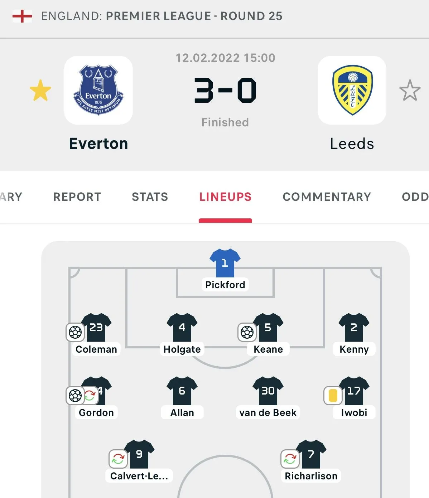
Task: Open the Commentary tab
Action: (327, 197)
